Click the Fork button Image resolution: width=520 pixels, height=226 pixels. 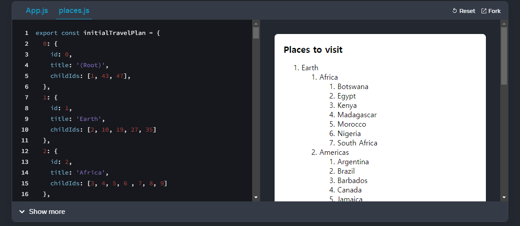click(491, 11)
